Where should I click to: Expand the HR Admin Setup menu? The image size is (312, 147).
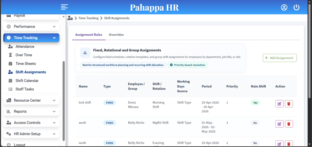(x=31, y=134)
